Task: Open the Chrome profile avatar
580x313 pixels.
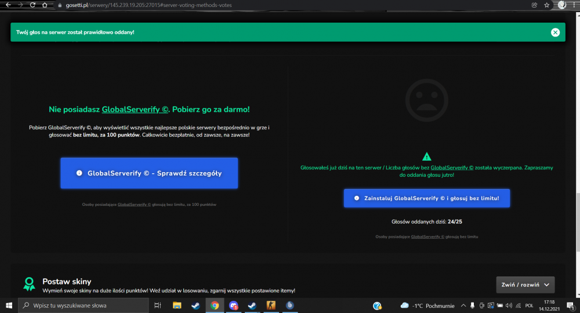Action: click(x=562, y=5)
